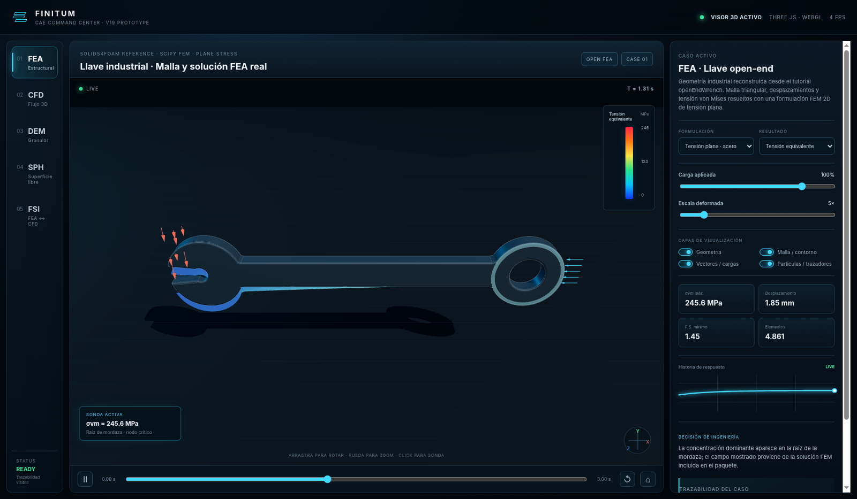857x499 pixels.
Task: Toggle the Vectores / cargas layer
Action: (686, 264)
